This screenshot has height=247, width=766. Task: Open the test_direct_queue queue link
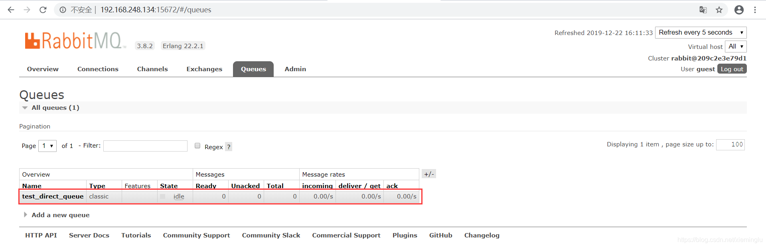(x=53, y=196)
